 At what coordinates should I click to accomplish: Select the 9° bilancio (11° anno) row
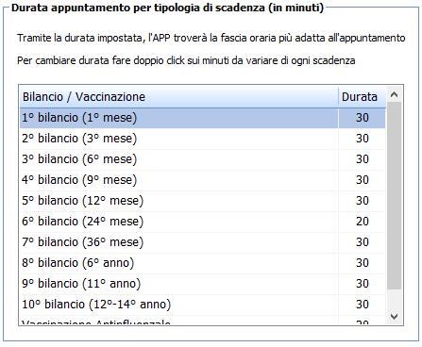click(203, 284)
